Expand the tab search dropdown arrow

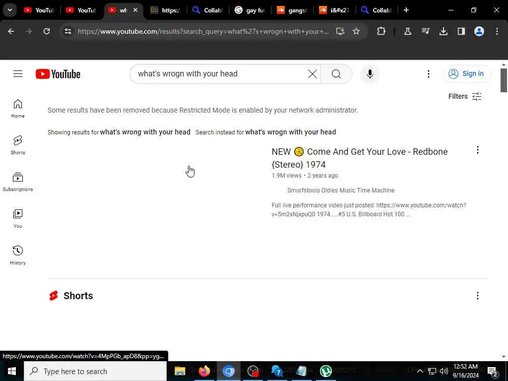tap(10, 10)
